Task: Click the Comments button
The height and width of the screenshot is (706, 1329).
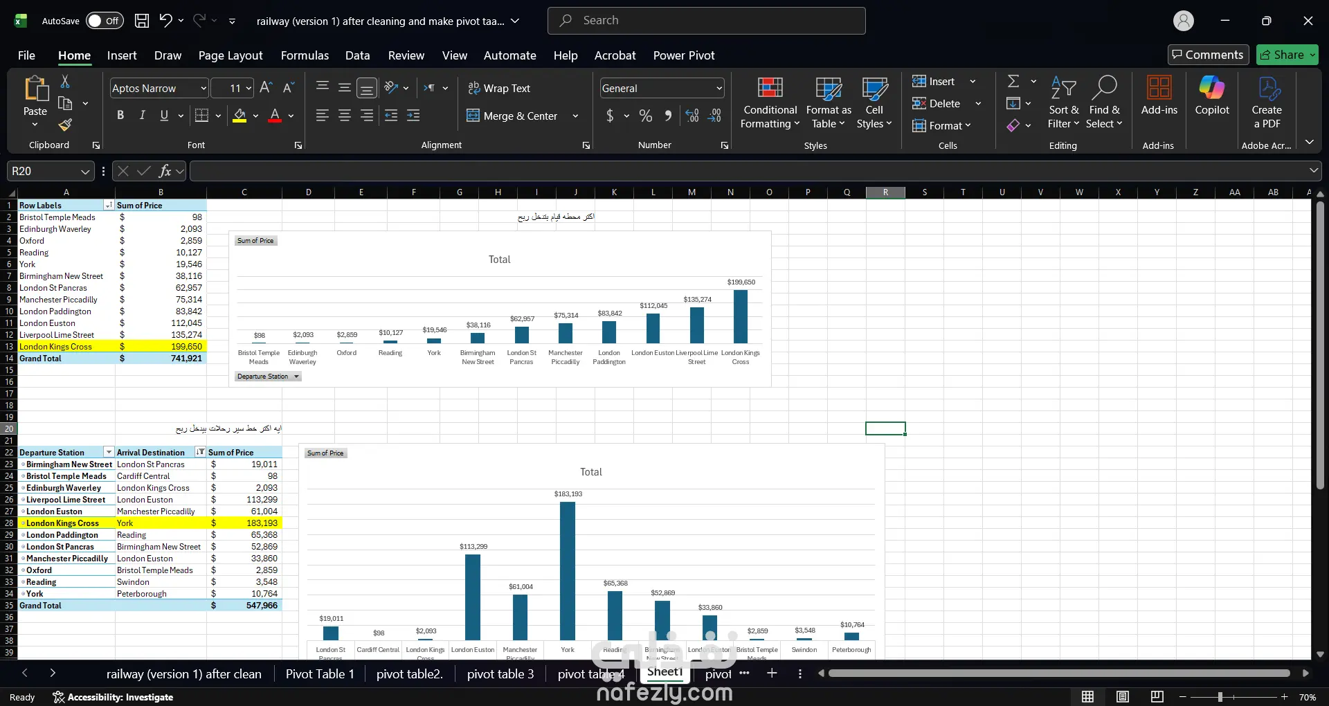Action: click(x=1208, y=55)
